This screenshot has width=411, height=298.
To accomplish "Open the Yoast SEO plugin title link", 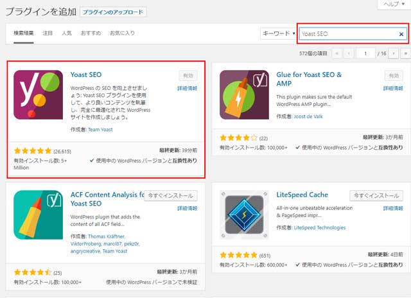I will [86, 74].
